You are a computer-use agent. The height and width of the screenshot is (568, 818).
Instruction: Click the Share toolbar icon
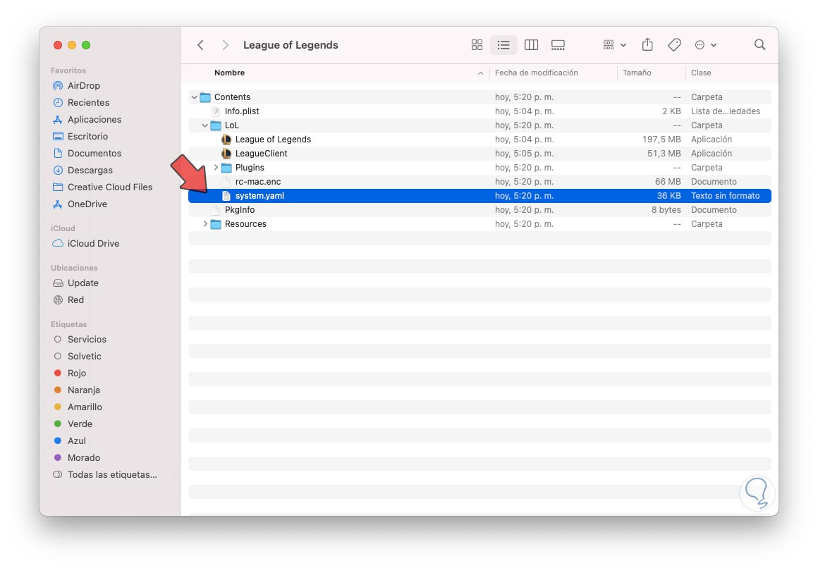pyautogui.click(x=647, y=44)
